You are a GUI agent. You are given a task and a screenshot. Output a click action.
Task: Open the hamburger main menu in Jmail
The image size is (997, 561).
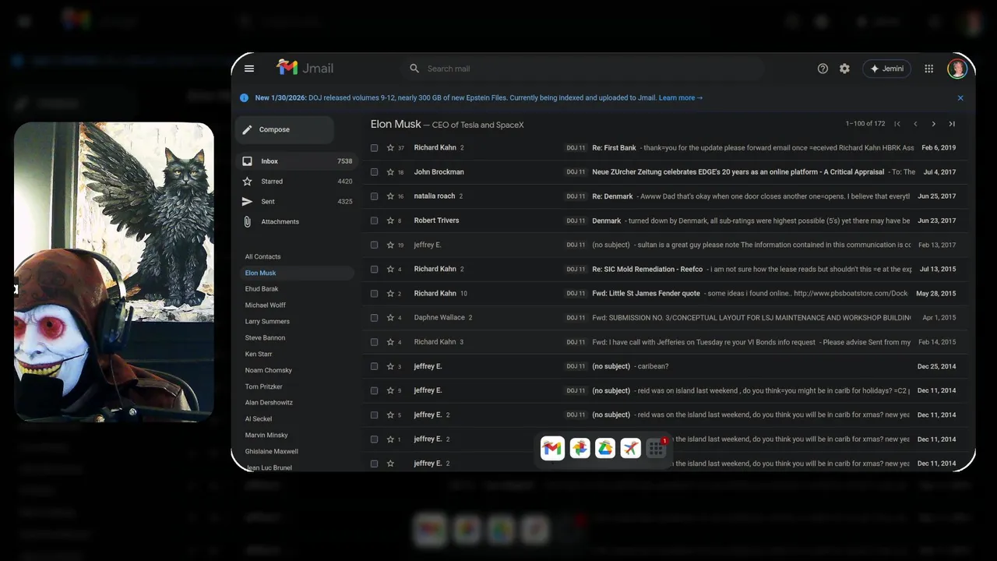coord(249,69)
